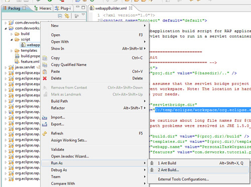Open the Compare With submenu

click(x=94, y=183)
